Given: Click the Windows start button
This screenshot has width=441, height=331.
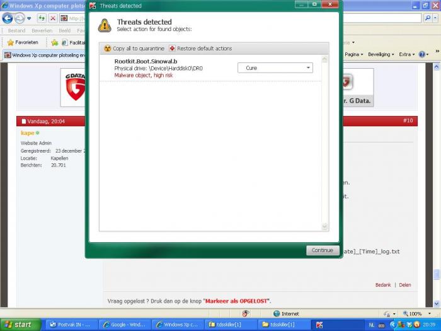Looking at the screenshot, I should click(20, 325).
